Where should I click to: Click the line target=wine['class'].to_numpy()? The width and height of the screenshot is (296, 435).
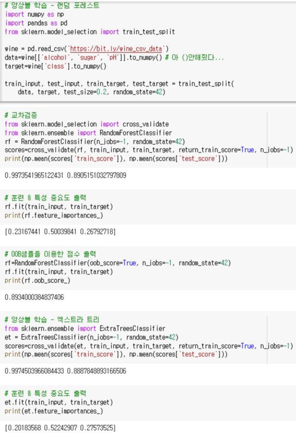click(x=55, y=66)
